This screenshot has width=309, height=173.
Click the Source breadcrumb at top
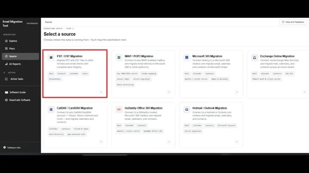point(48,22)
